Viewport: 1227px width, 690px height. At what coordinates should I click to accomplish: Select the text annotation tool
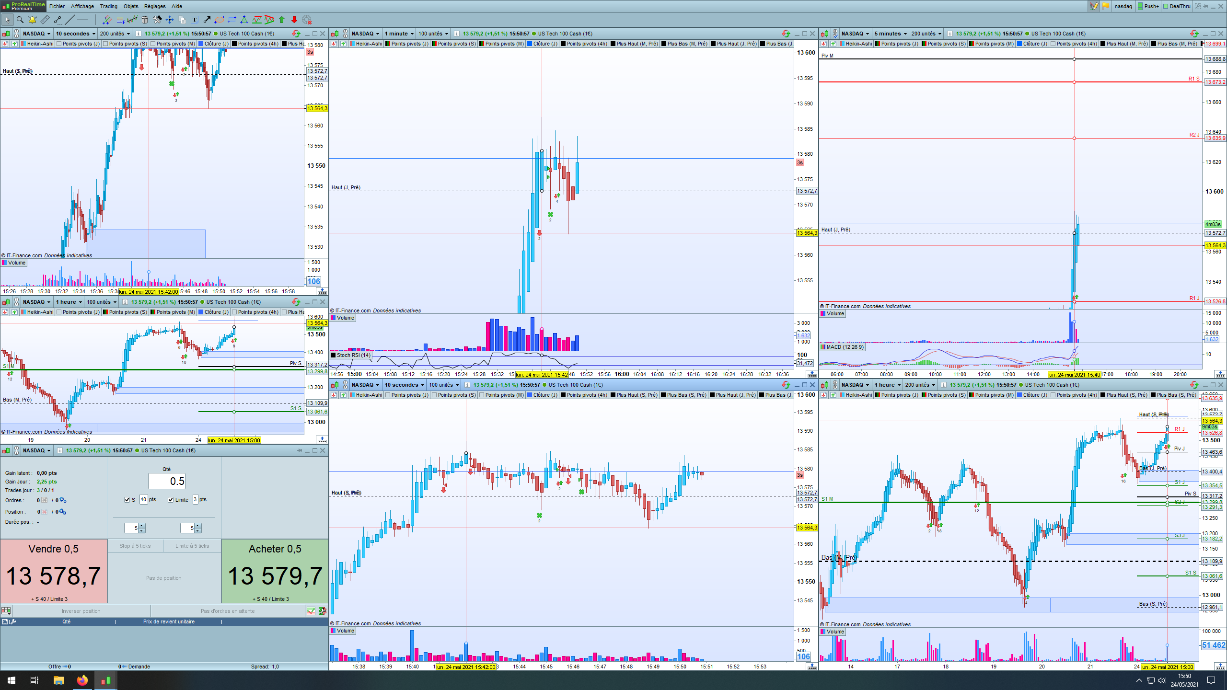pos(195,20)
